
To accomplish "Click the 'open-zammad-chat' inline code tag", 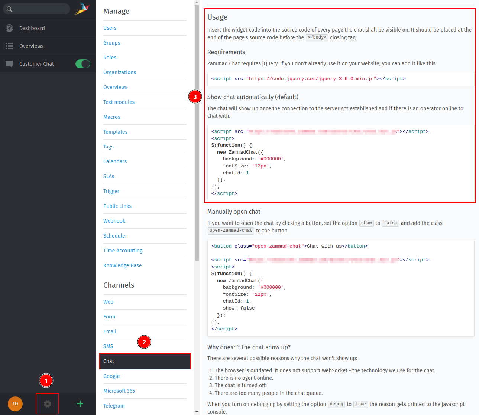I will coord(231,231).
